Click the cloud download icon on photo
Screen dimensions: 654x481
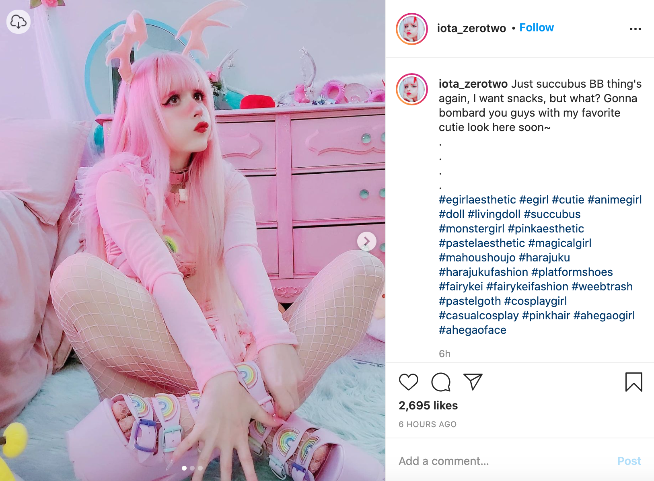pos(19,21)
